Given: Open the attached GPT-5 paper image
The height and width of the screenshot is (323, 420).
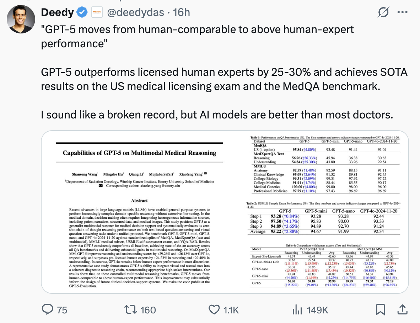Looking at the screenshot, I should [x=225, y=212].
